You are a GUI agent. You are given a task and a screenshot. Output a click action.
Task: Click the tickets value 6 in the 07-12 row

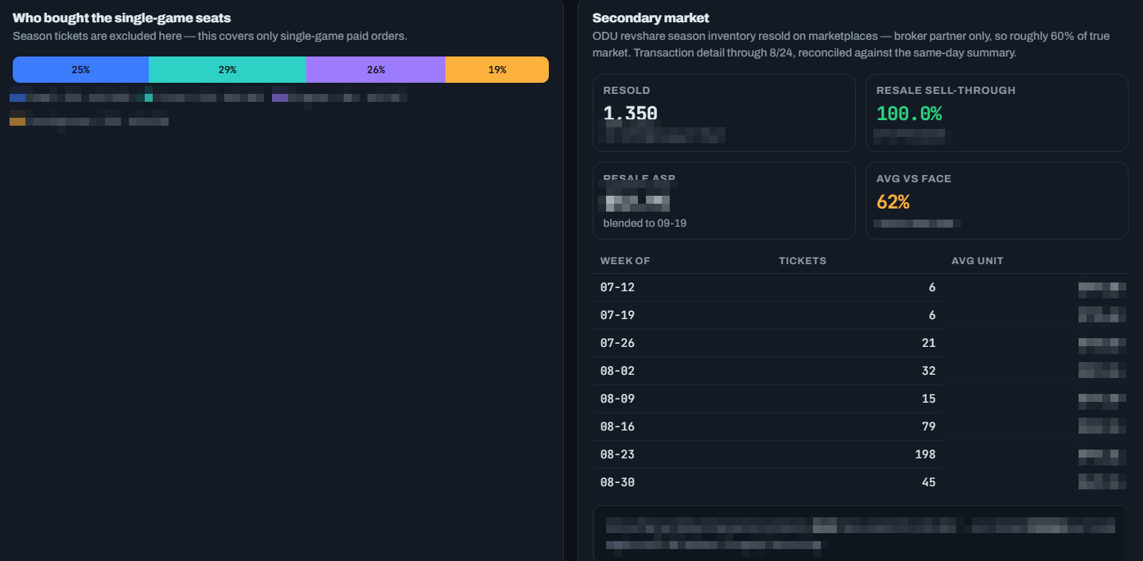[x=932, y=287]
